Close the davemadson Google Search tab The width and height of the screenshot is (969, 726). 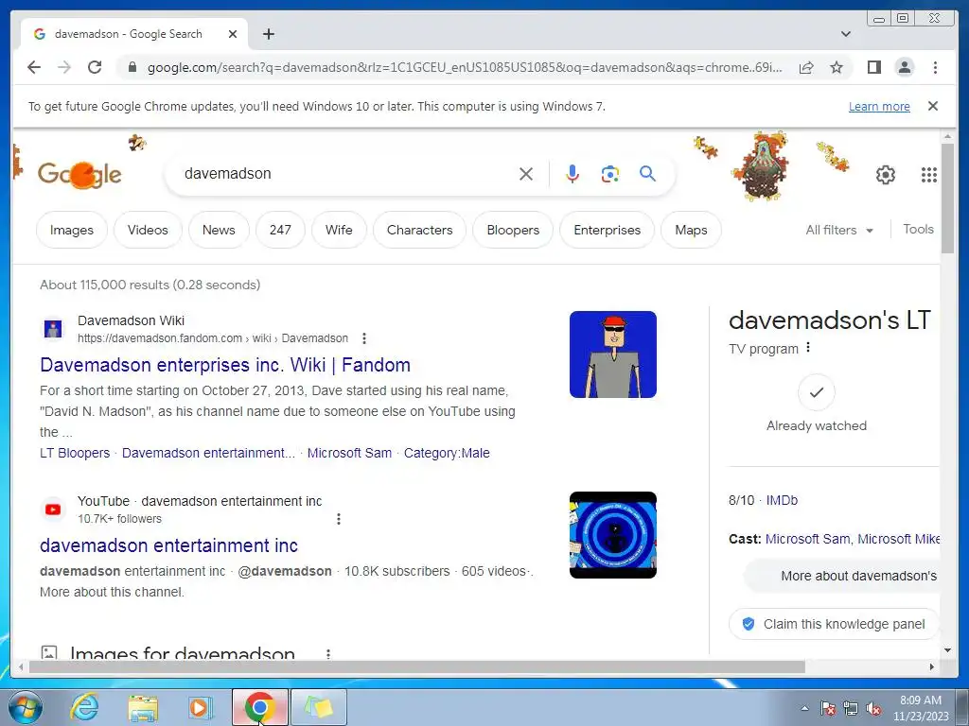click(233, 34)
